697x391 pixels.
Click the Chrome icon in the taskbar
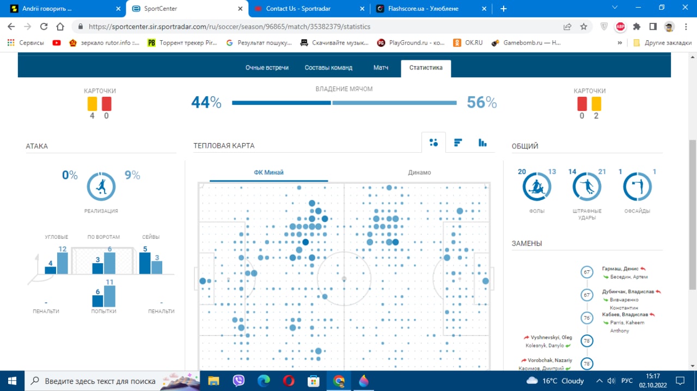339,381
